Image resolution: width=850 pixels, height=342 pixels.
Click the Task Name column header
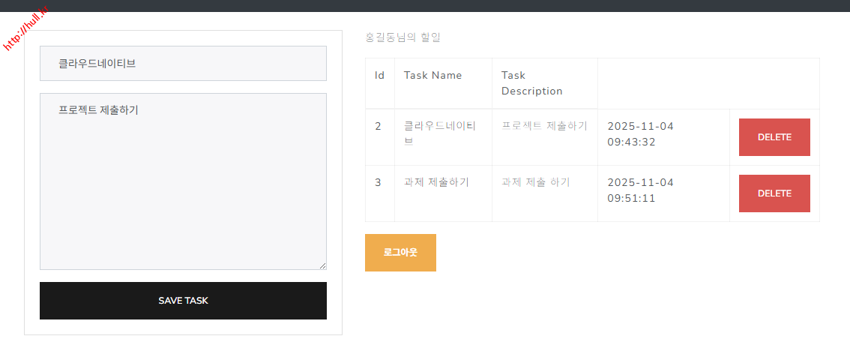tap(432, 75)
